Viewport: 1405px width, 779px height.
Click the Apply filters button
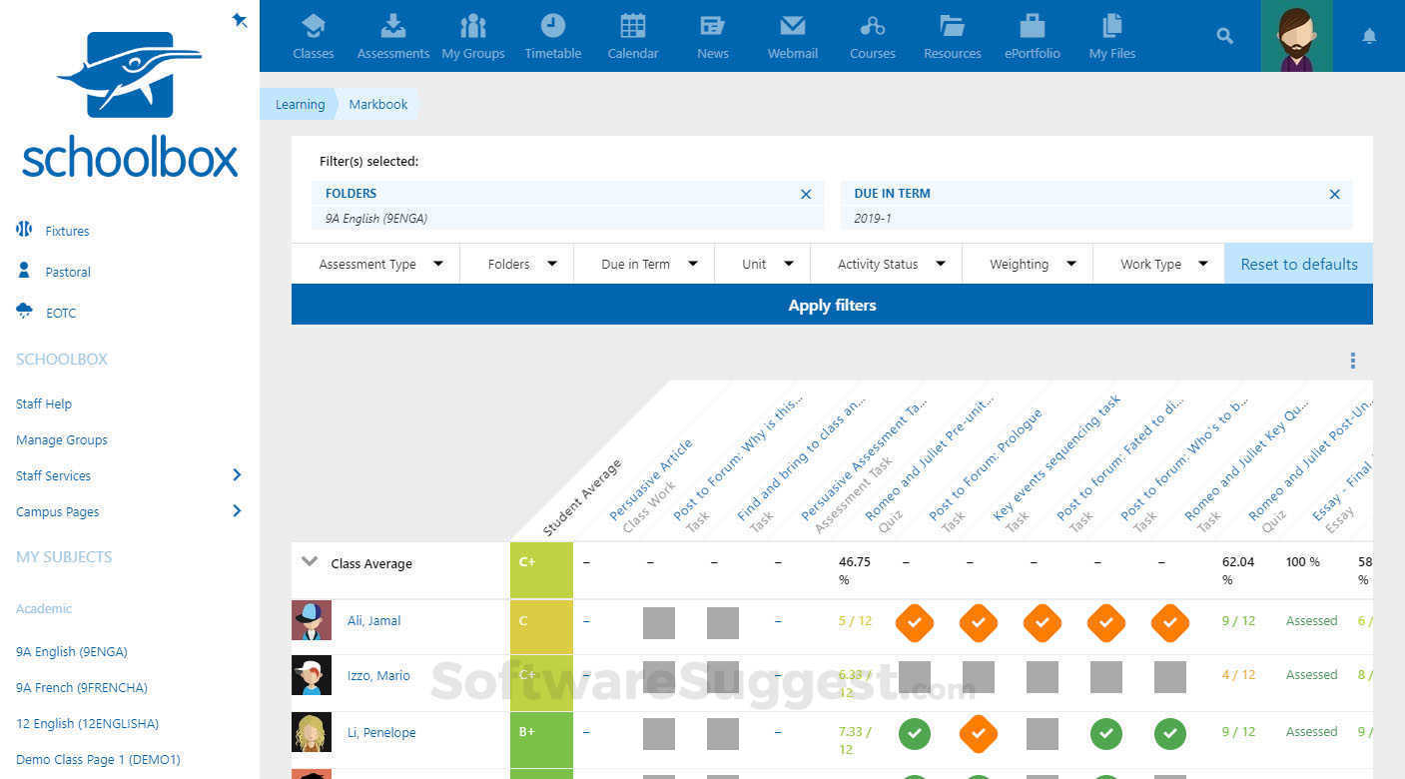[x=832, y=305]
